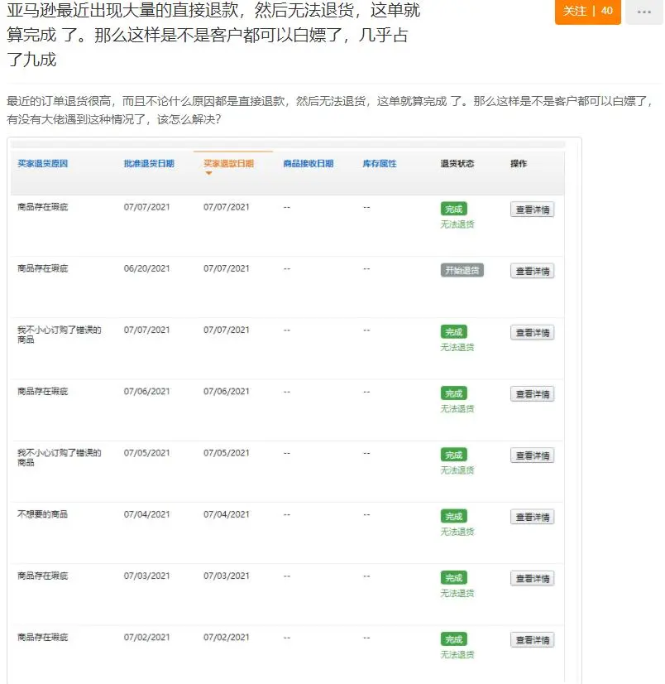Open 查看详情 for the 不想要的商品 return
The height and width of the screenshot is (684, 665).
(x=532, y=516)
